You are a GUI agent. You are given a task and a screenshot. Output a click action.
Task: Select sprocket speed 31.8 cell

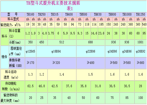coord(98,86)
